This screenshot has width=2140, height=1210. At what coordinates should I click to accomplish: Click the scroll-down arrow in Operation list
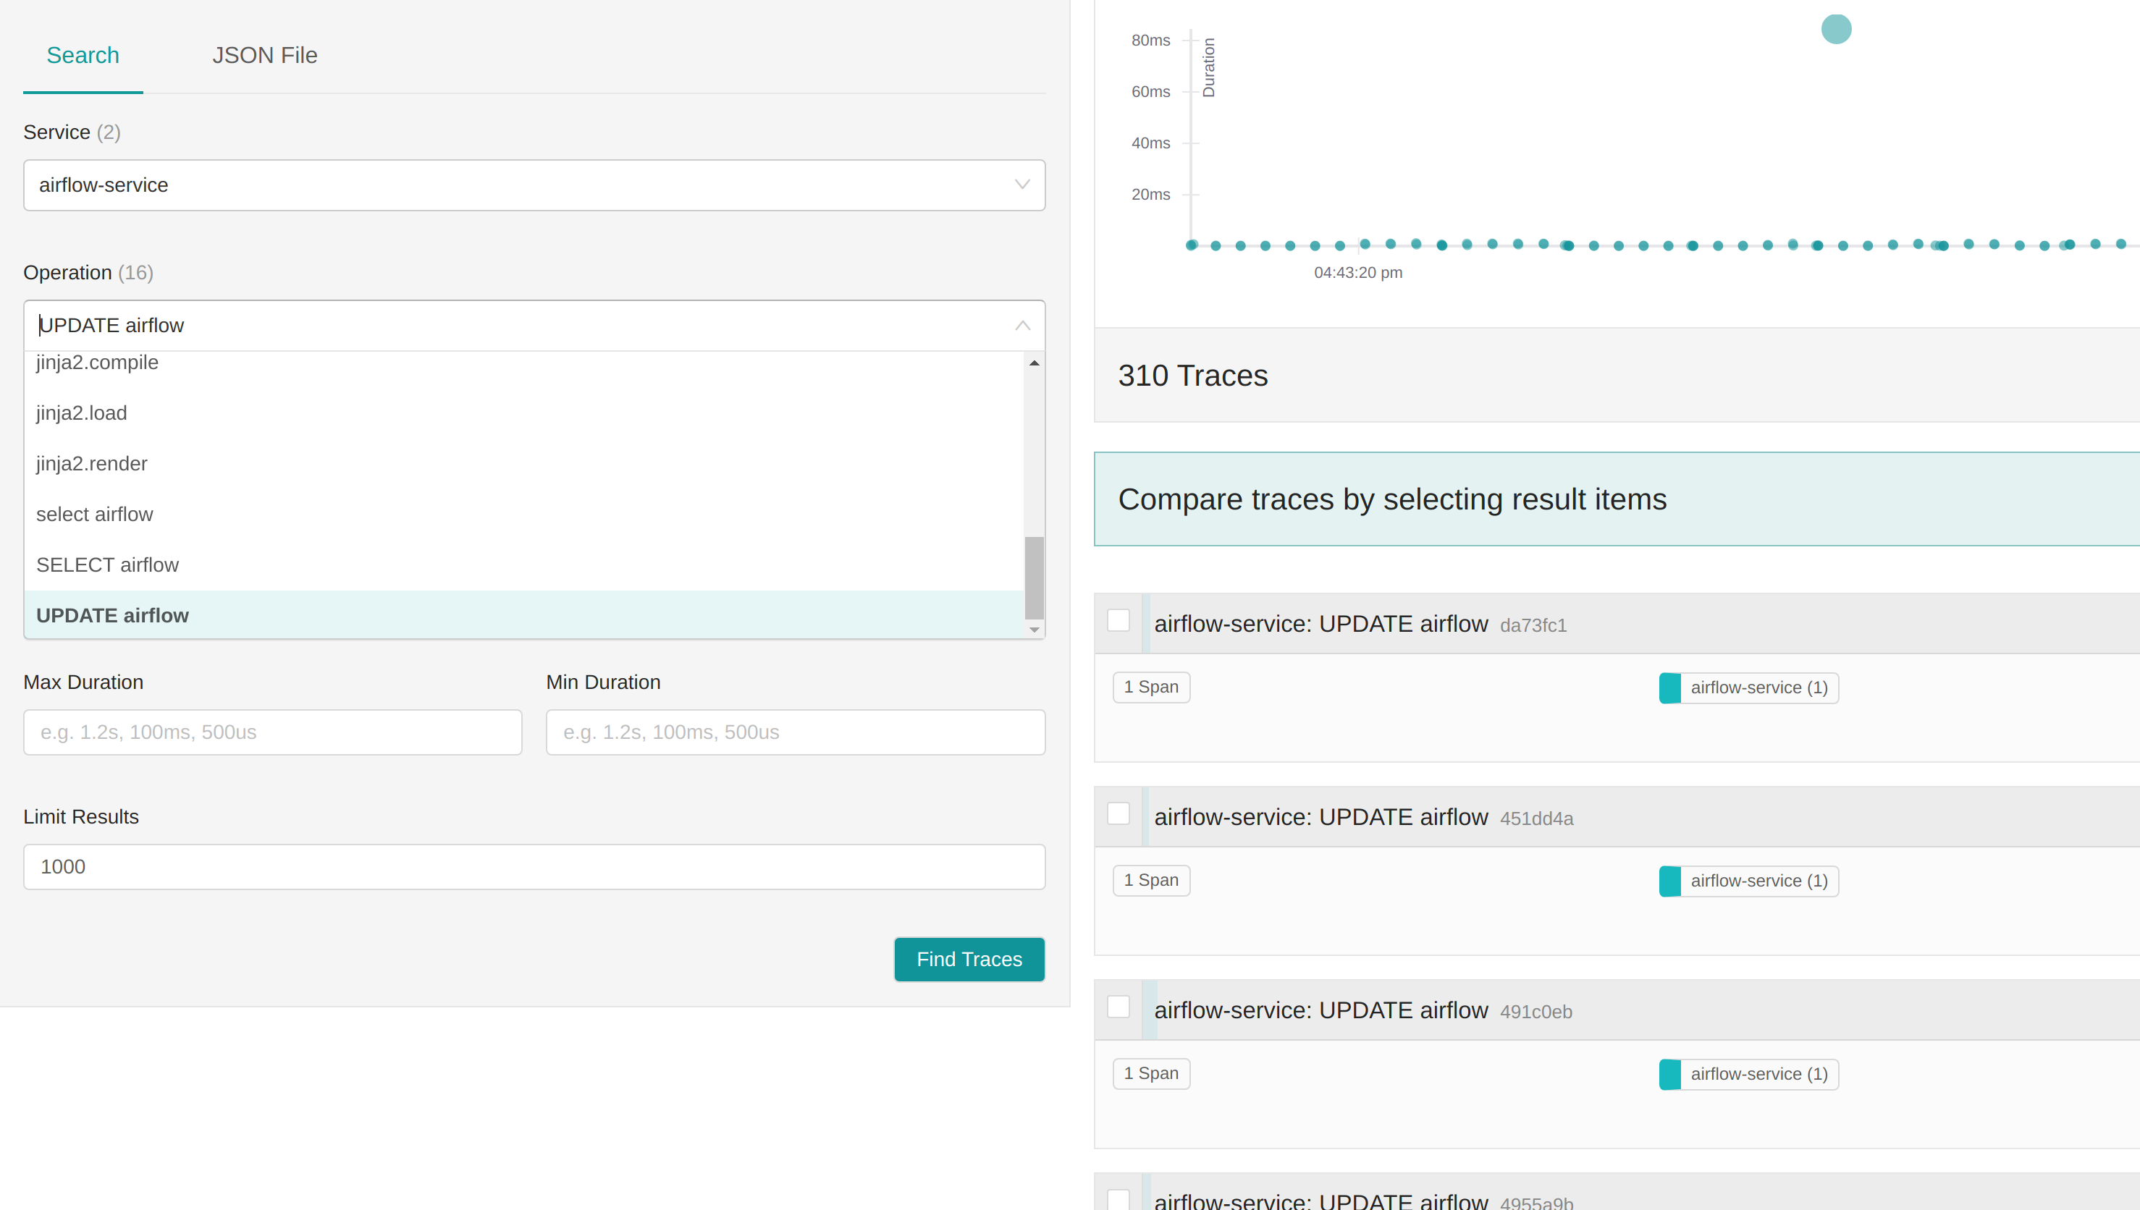coord(1034,630)
